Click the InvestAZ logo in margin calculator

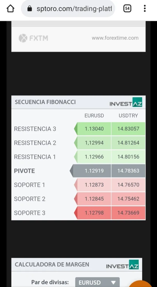click(122, 265)
